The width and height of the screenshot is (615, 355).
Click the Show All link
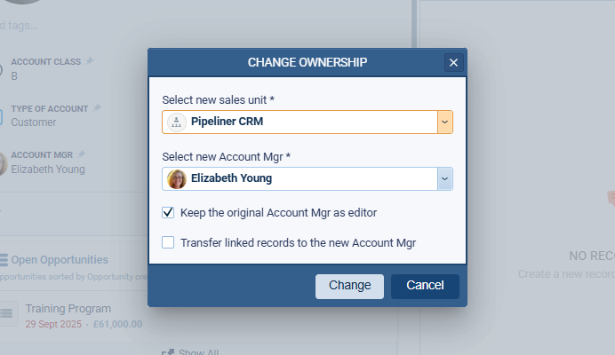(x=198, y=352)
